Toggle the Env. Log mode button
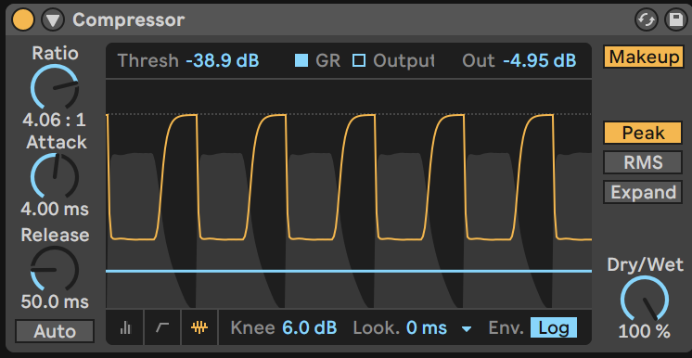This screenshot has width=692, height=358. [x=554, y=328]
